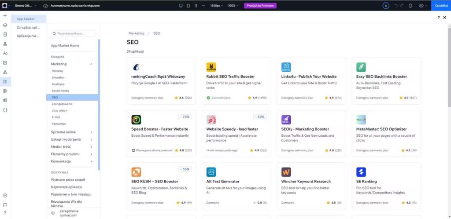Open the preview eye dropdown in top bar
Viewport: 451px width, 219px height.
point(422,5)
